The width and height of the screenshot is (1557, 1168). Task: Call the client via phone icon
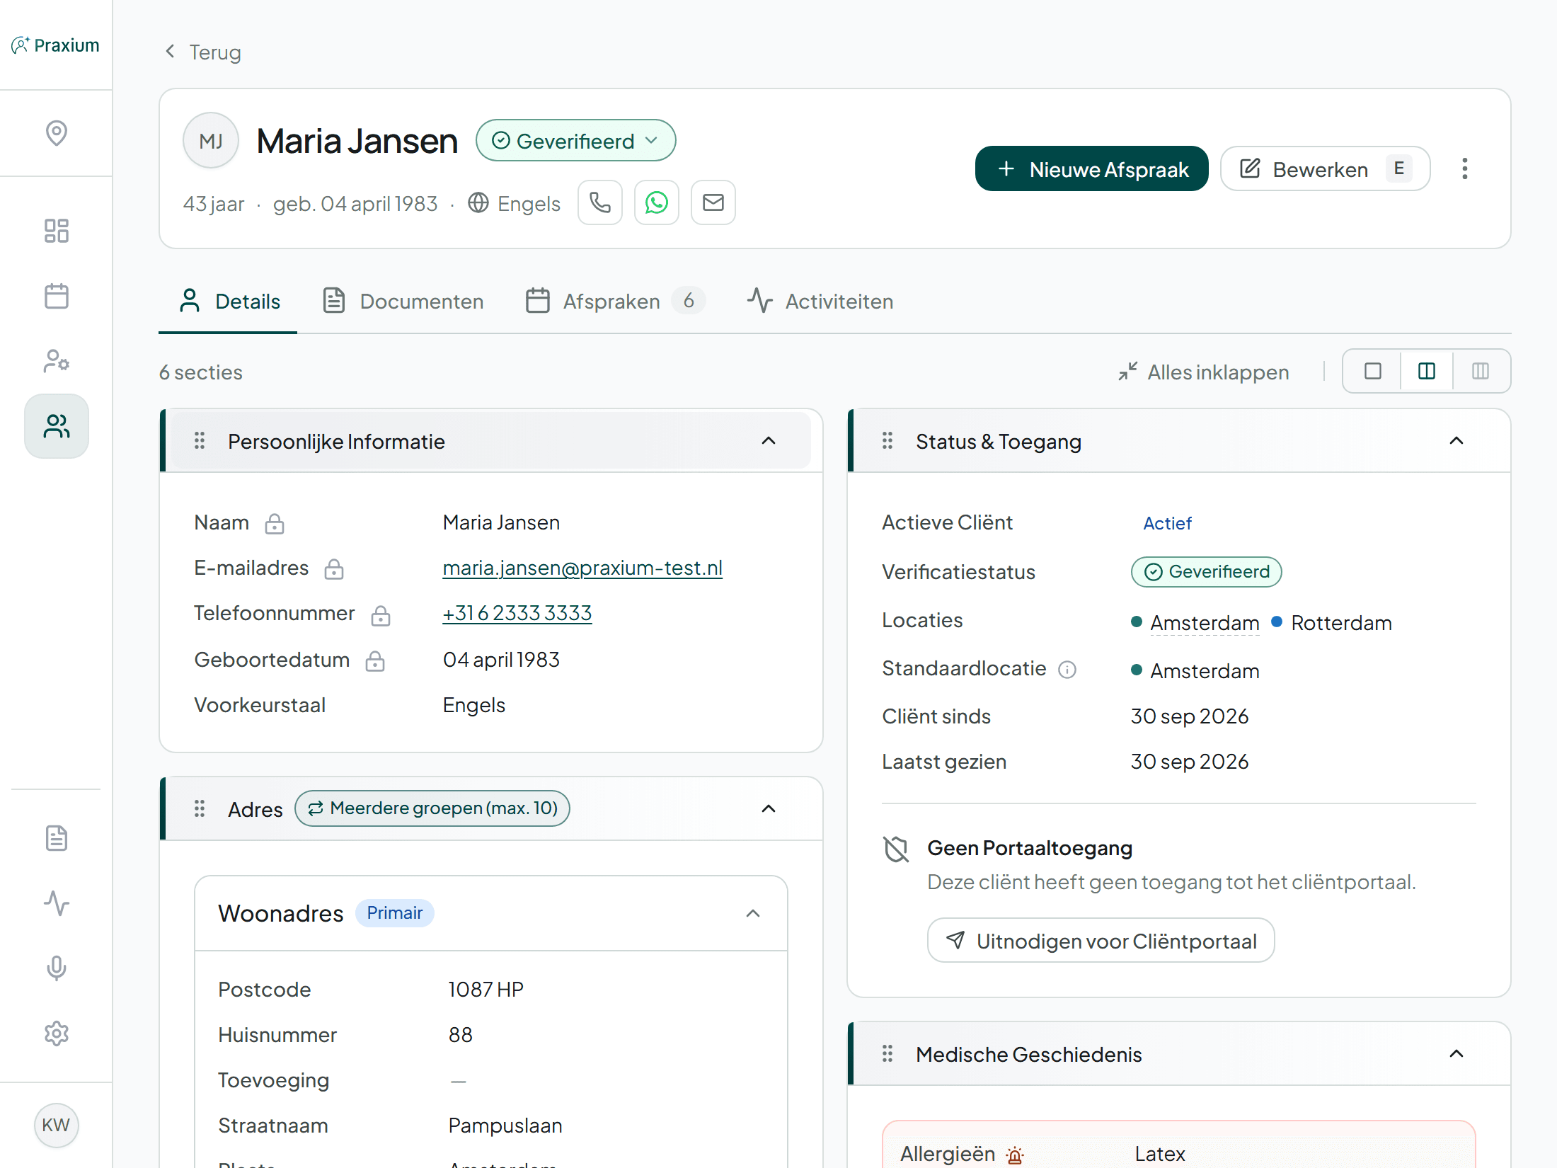click(x=600, y=202)
